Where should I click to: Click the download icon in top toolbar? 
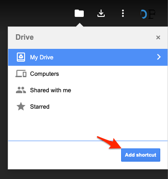101,13
